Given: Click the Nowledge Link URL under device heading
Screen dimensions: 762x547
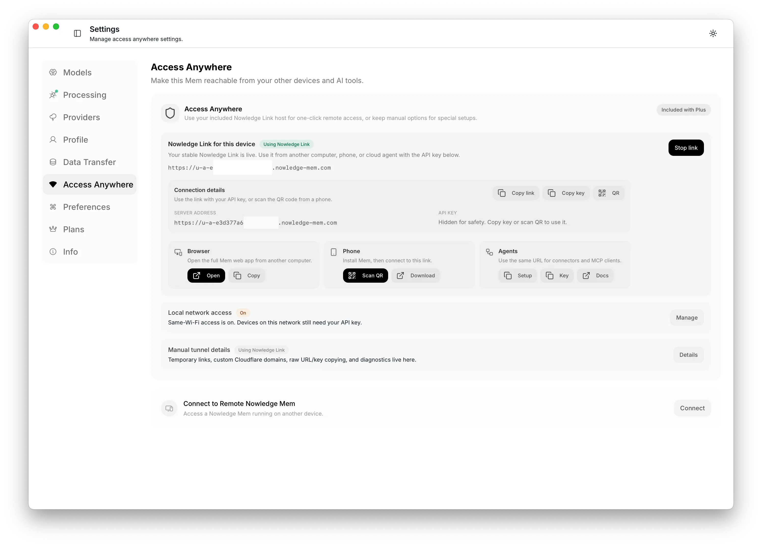Looking at the screenshot, I should tap(249, 168).
